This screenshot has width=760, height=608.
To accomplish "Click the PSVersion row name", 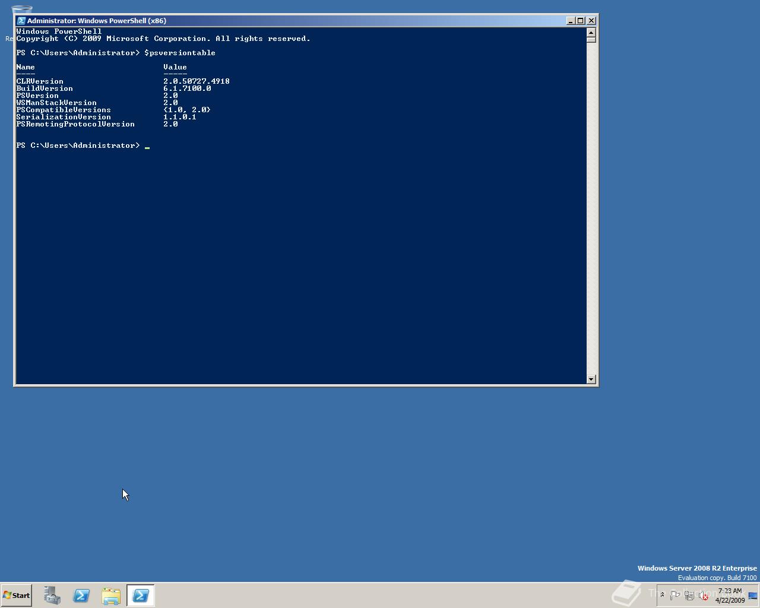I will click(x=37, y=96).
